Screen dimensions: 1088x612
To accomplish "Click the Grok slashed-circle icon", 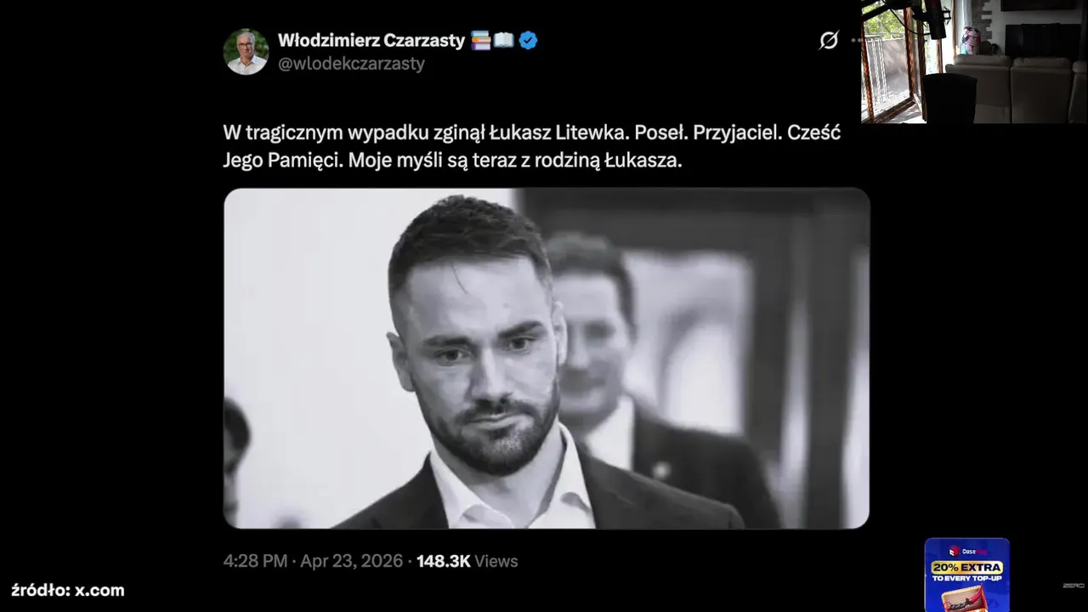I will pos(829,40).
